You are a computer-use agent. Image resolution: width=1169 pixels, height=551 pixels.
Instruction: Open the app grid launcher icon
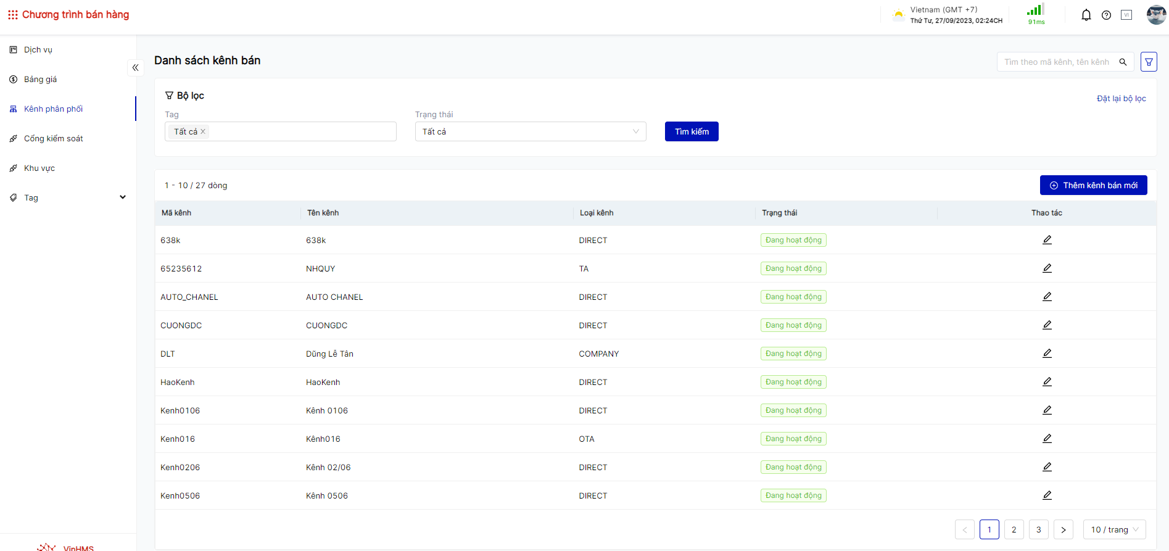point(12,15)
